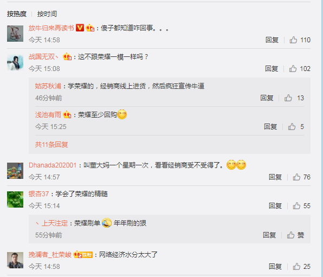Open 挽澜者_杜荣峻's avatar photo
The image size is (323, 277).
[15, 260]
